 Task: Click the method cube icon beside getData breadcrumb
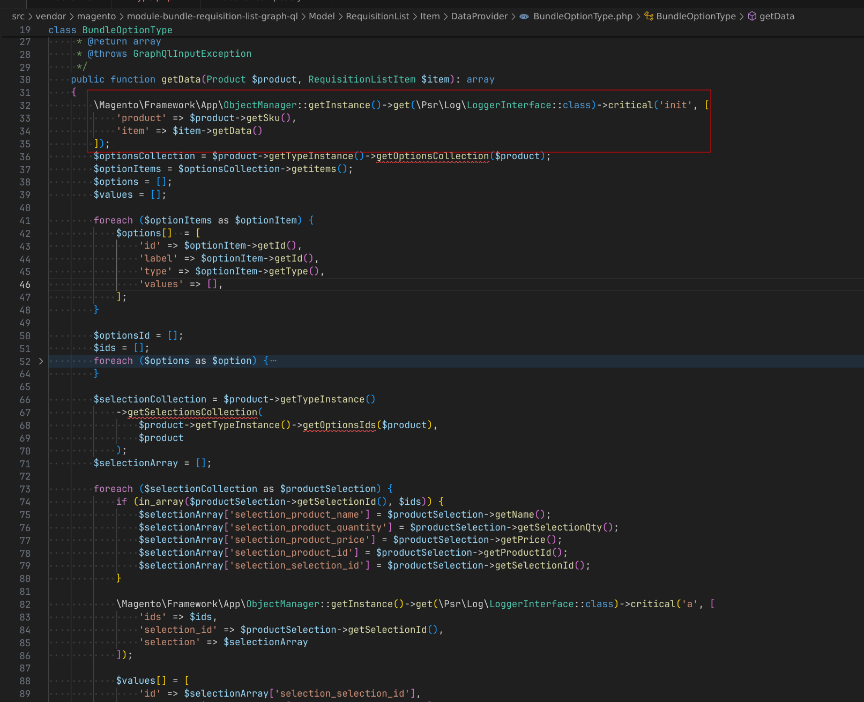click(x=752, y=17)
